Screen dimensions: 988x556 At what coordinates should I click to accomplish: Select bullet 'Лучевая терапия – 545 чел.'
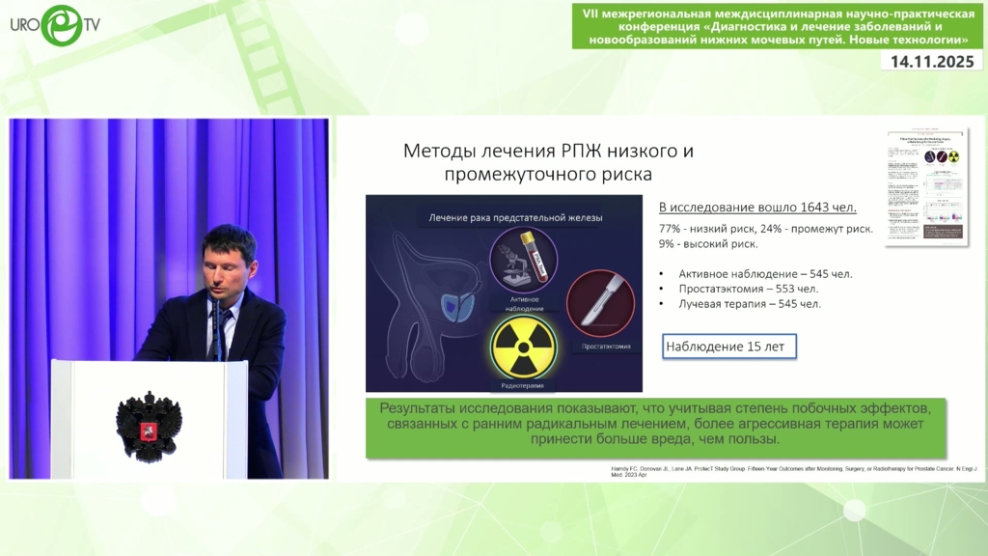pos(750,304)
